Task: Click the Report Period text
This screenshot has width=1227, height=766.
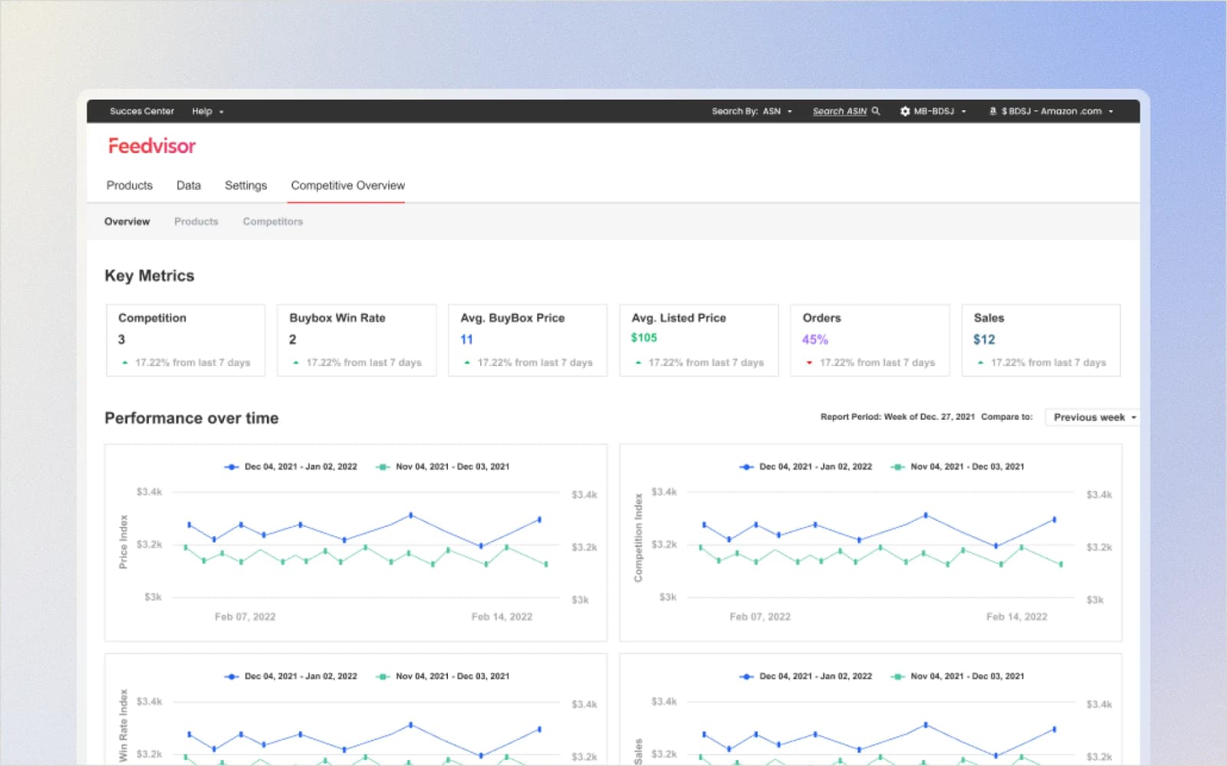Action: point(897,417)
